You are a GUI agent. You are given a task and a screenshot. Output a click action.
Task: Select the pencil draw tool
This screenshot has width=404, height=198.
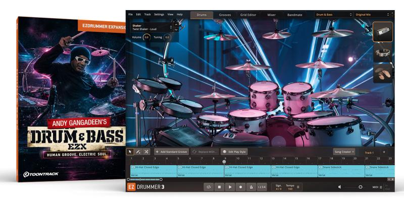click(138, 152)
